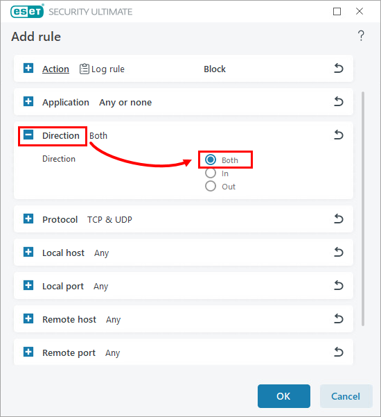Image resolution: width=381 pixels, height=417 pixels.
Task: Select the Out direction radio button
Action: pos(211,186)
